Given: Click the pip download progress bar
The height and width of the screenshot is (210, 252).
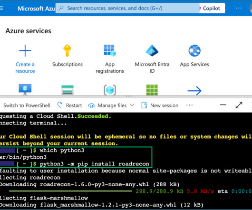Looking at the screenshot, I should (70, 191).
